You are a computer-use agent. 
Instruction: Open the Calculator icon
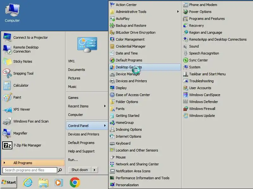point(7,85)
